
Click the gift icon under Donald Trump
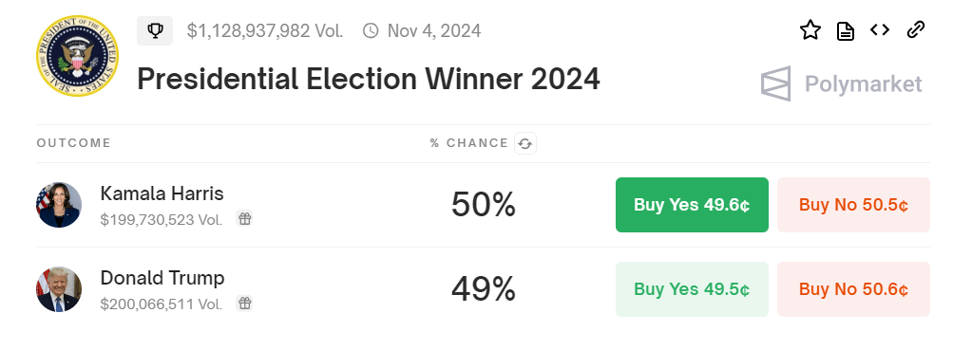244,303
